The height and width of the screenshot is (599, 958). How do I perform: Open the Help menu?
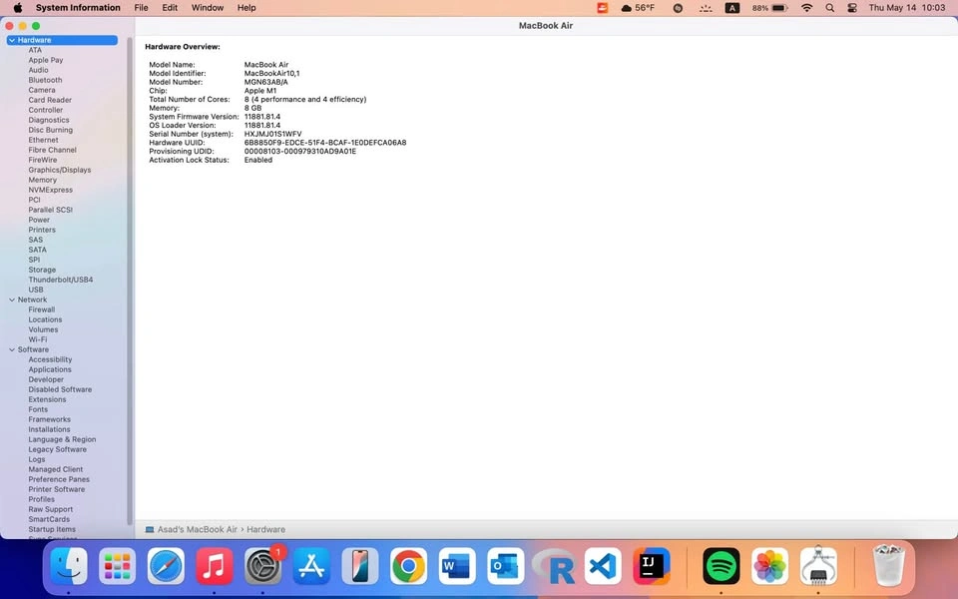[x=246, y=8]
